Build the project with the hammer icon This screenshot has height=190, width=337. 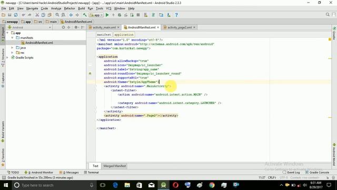click(x=85, y=15)
